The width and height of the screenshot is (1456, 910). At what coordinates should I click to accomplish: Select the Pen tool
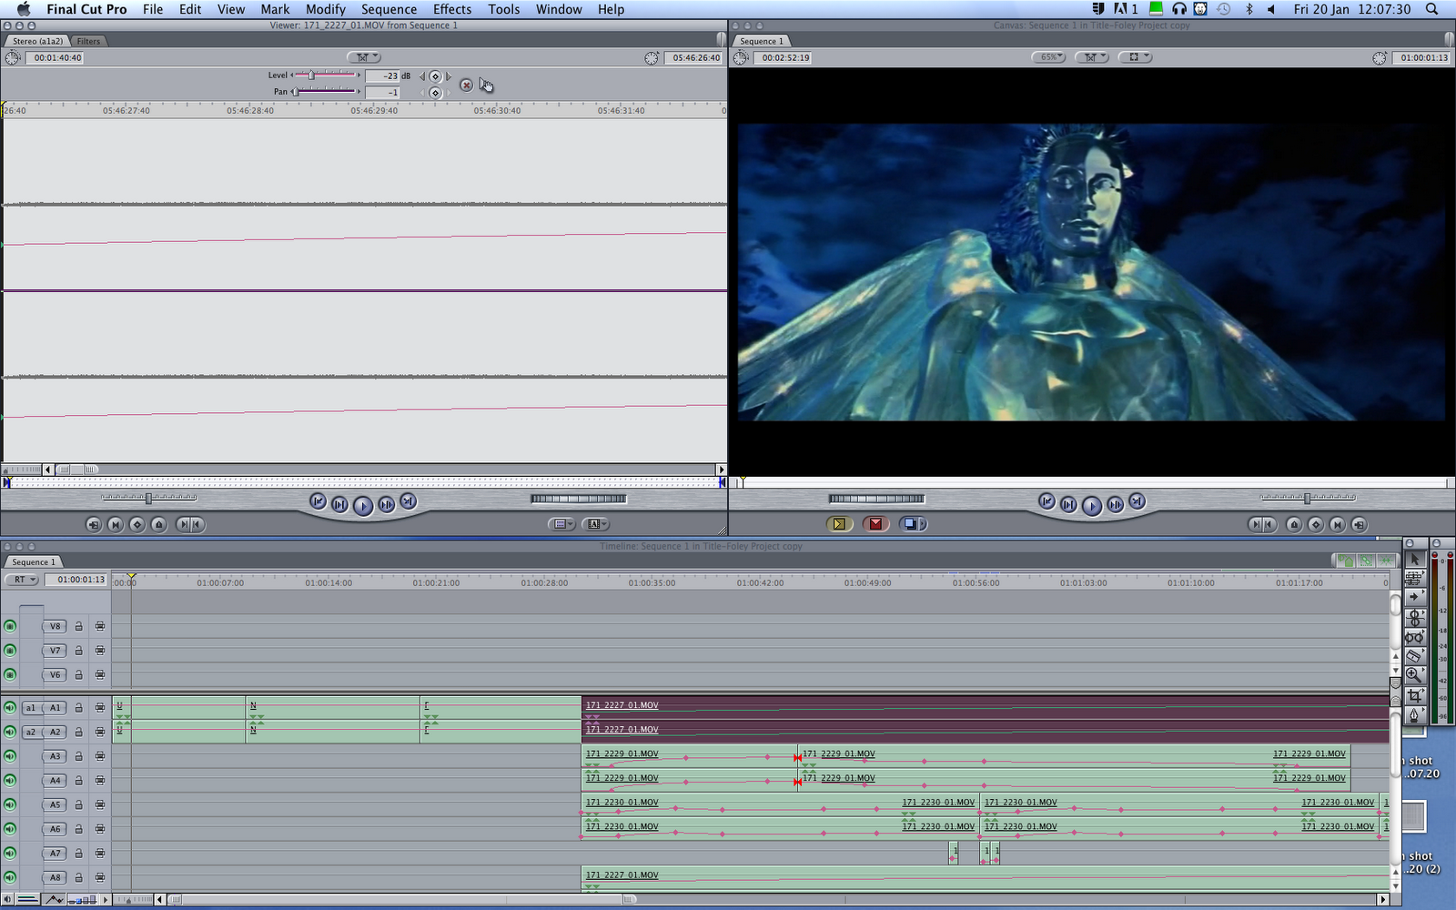[1414, 714]
